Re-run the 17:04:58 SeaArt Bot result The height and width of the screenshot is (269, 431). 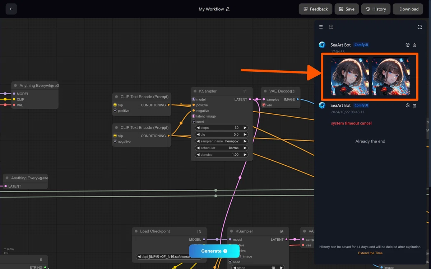pos(408,45)
